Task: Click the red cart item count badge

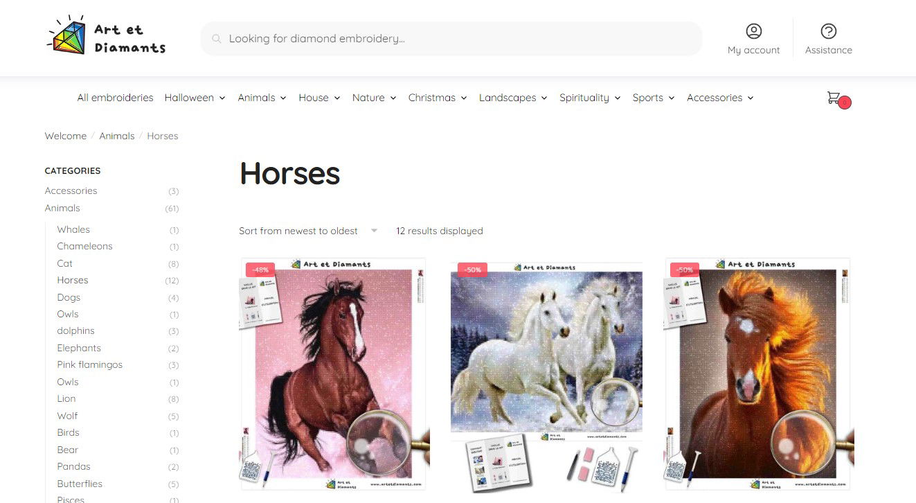Action: pos(845,103)
